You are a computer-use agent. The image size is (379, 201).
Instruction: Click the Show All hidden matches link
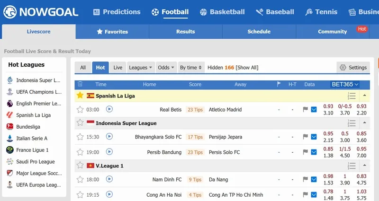pos(247,68)
